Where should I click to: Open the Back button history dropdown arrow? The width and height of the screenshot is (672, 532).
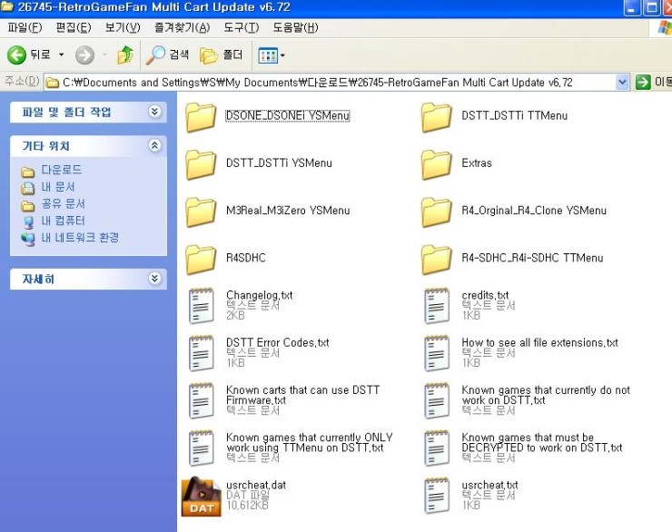point(62,55)
